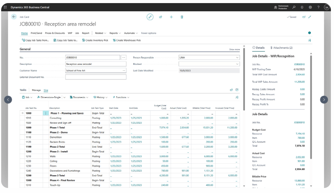Viewport: 334px width, 193px height.
Task: Open the environment Production indicator
Action: pyautogui.click(x=281, y=7)
